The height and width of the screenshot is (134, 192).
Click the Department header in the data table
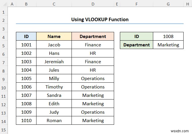93,36
